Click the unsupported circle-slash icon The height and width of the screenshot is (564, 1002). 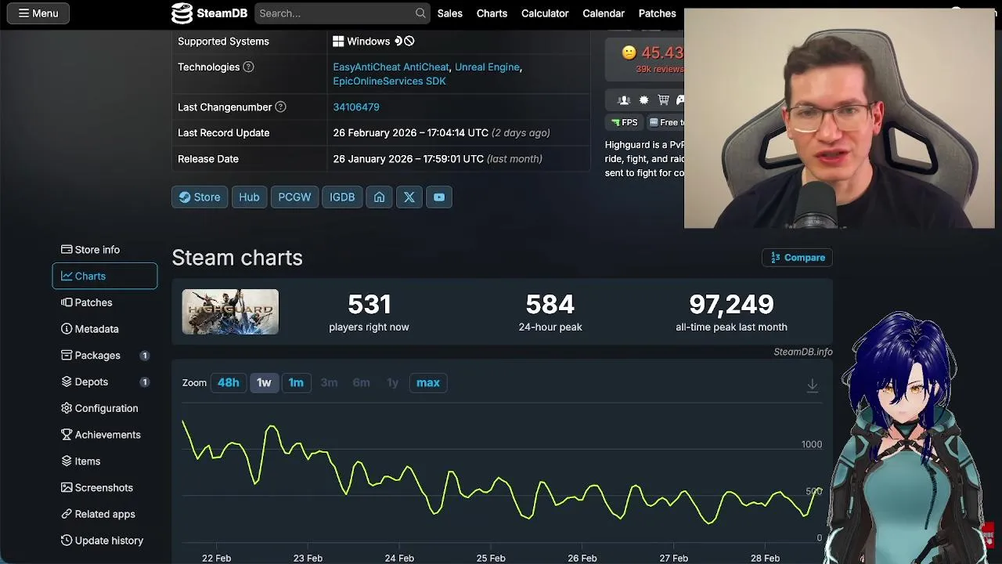tap(409, 42)
